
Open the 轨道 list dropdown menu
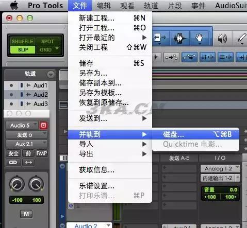pyautogui.click(x=51, y=75)
